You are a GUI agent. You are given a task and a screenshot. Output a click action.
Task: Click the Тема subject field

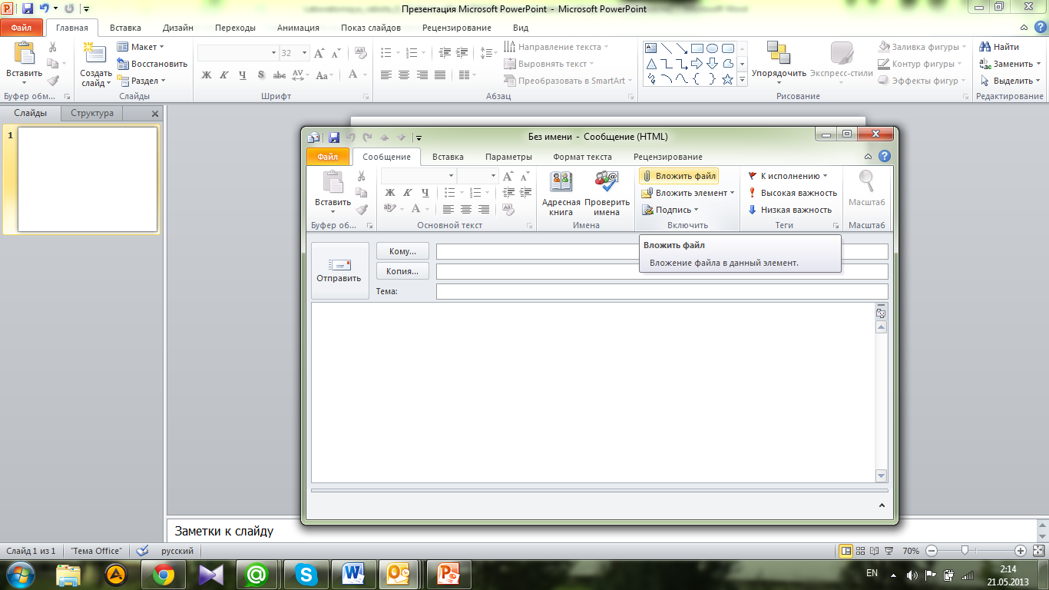point(662,291)
